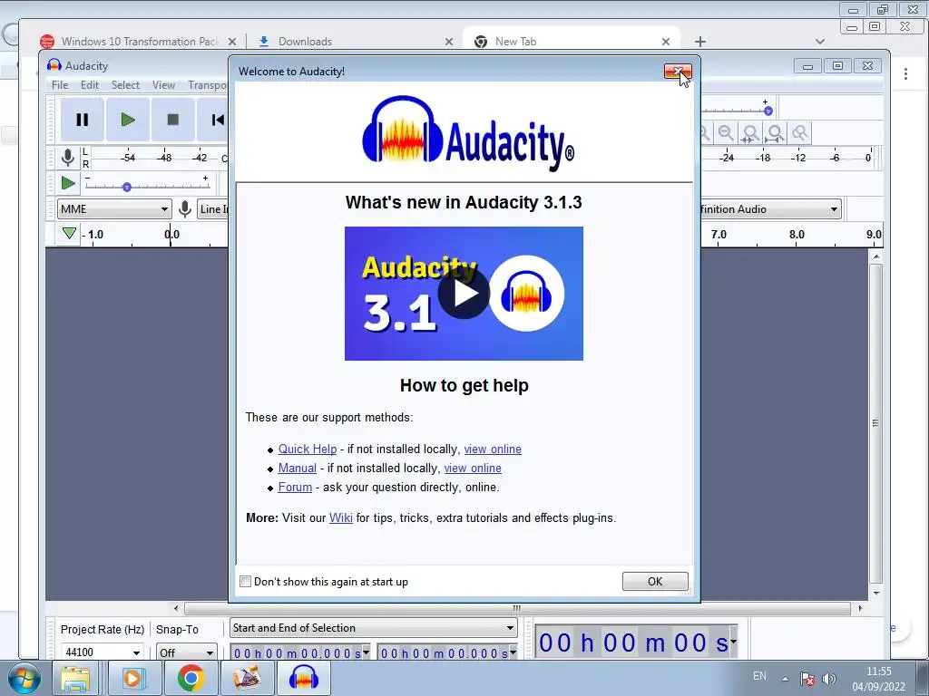Click the taskbar clock showing 11:55
The width and height of the screenshot is (929, 696).
coord(878,679)
